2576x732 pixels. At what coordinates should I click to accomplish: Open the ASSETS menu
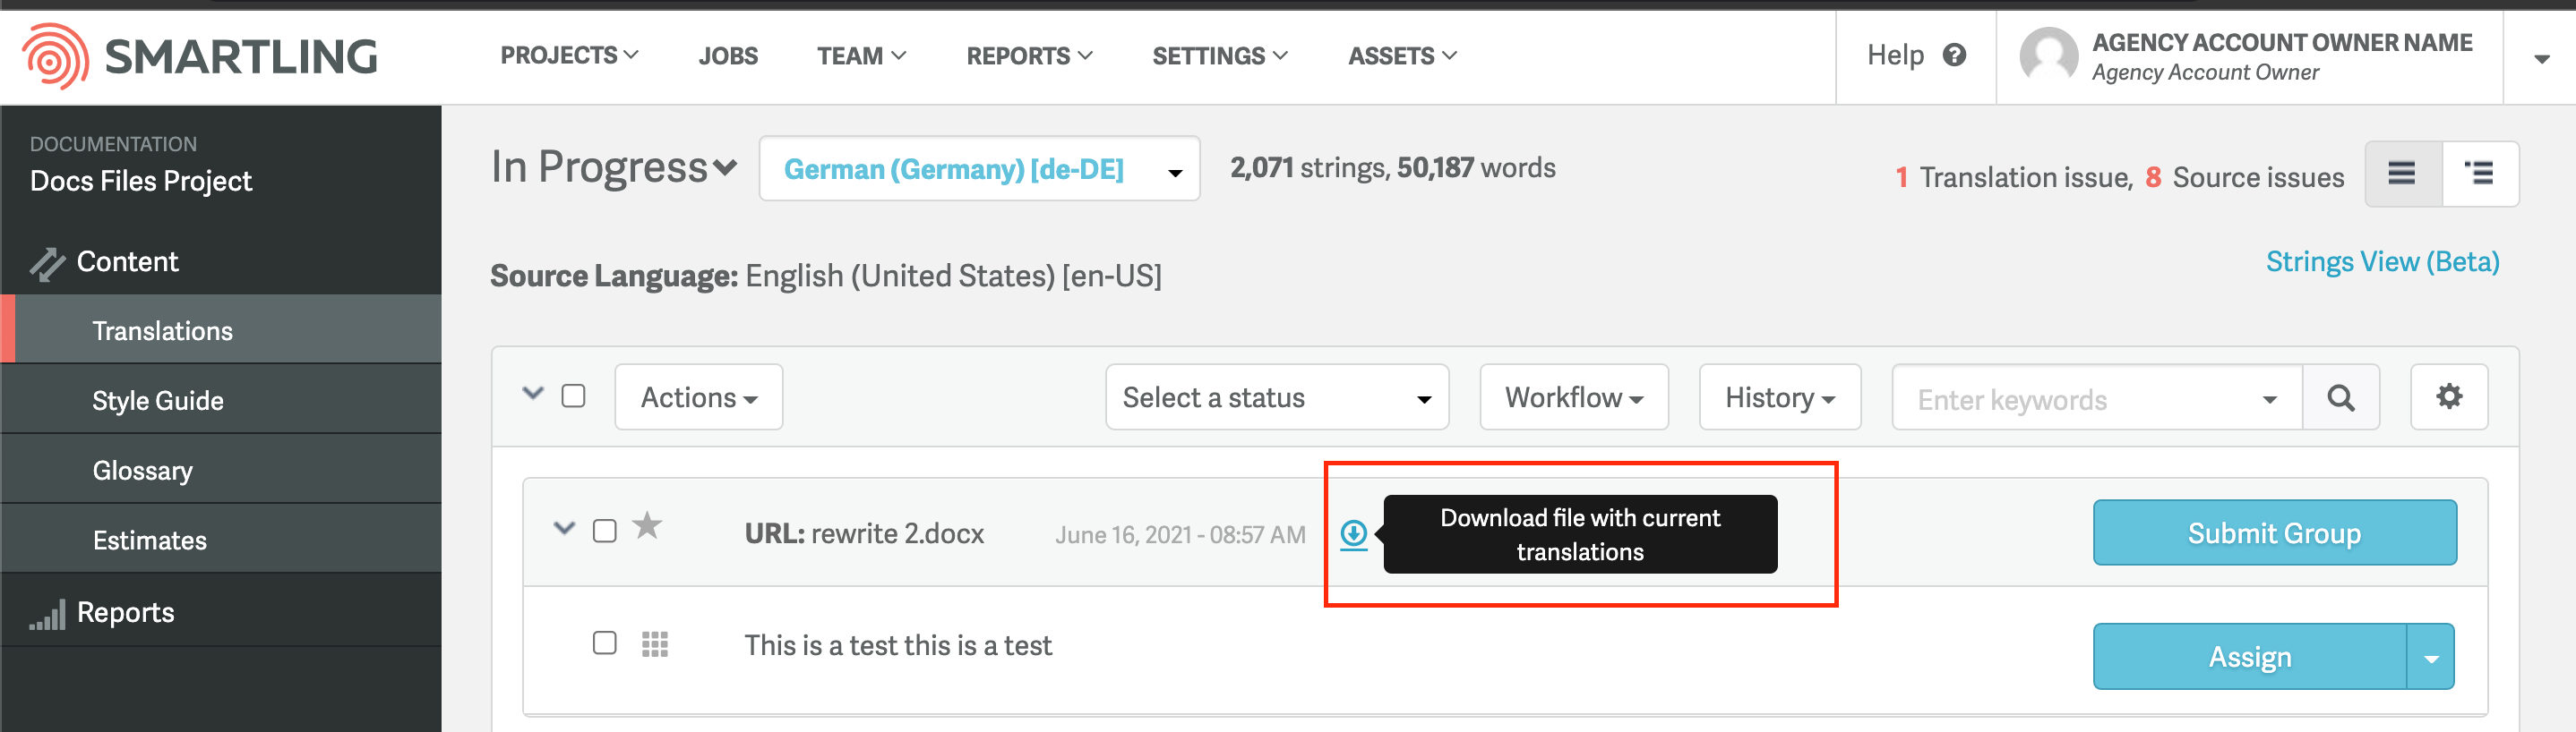[1402, 55]
